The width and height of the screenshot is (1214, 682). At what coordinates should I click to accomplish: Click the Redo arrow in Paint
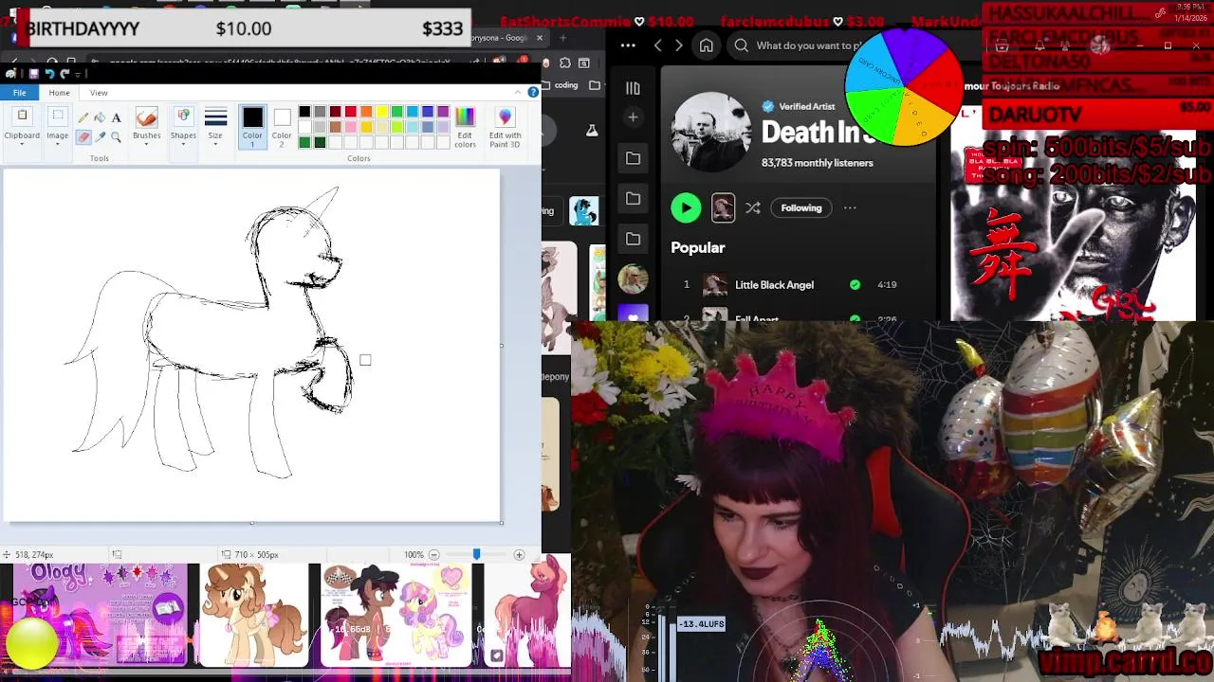(64, 74)
